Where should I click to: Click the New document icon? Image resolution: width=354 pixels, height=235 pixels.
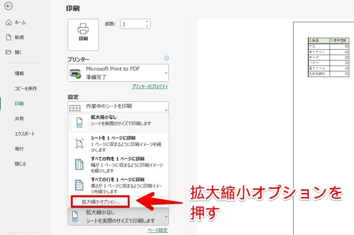point(9,37)
